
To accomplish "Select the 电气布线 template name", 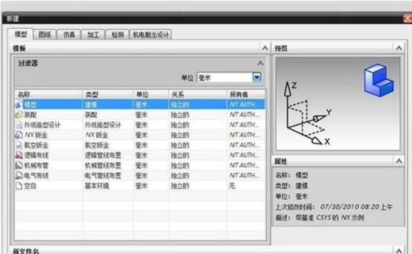I will coord(36,176).
